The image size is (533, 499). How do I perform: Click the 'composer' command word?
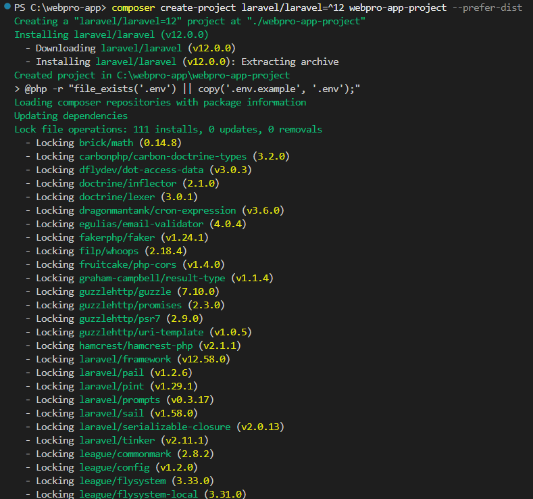click(133, 8)
